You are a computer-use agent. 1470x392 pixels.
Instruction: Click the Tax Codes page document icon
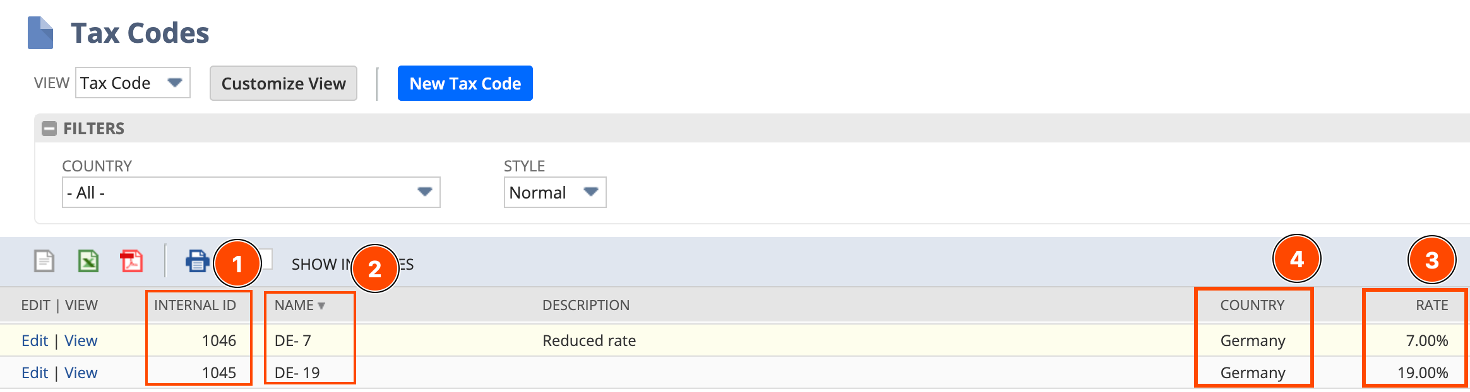coord(40,33)
